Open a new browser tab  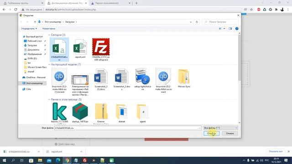coord(136,3)
